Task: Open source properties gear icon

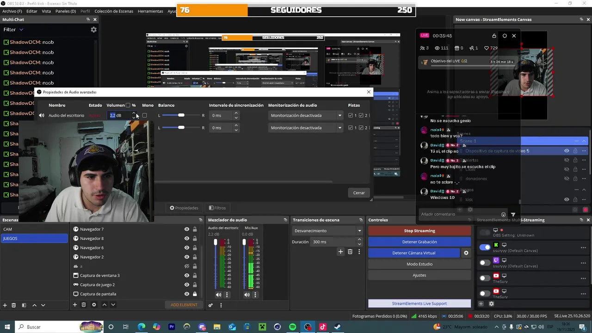Action: (x=94, y=305)
